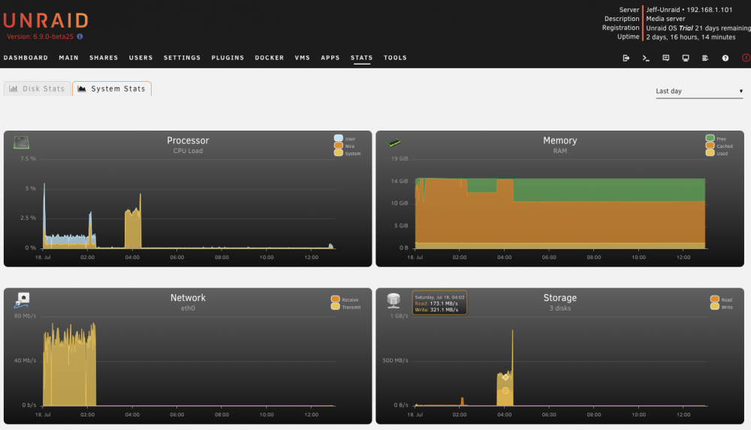Click the Network chart title

[188, 297]
